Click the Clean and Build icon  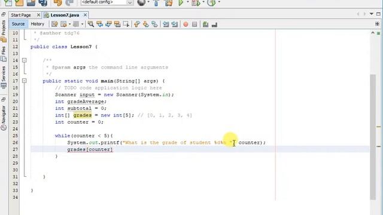point(169,2)
